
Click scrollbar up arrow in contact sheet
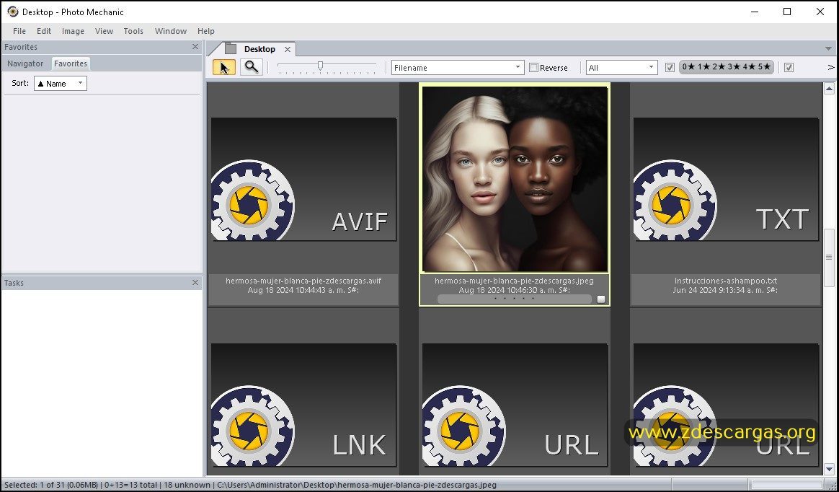tap(830, 88)
